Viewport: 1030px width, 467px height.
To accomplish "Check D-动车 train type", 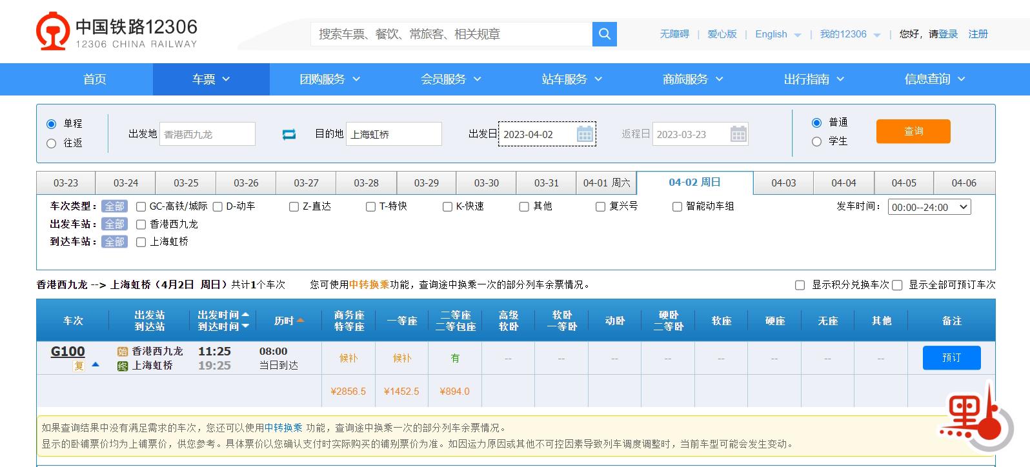I will (x=217, y=207).
